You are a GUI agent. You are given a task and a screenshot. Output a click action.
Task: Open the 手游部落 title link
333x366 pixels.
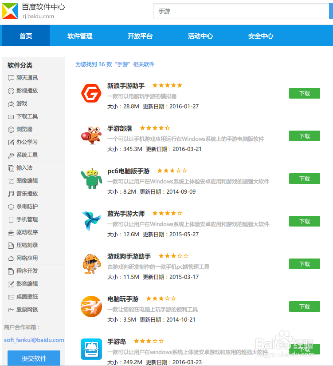point(120,128)
